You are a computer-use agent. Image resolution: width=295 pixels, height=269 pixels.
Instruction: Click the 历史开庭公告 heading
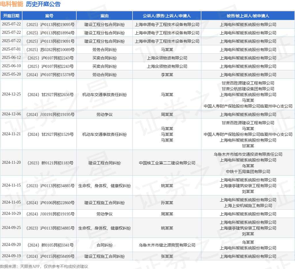(43, 4)
